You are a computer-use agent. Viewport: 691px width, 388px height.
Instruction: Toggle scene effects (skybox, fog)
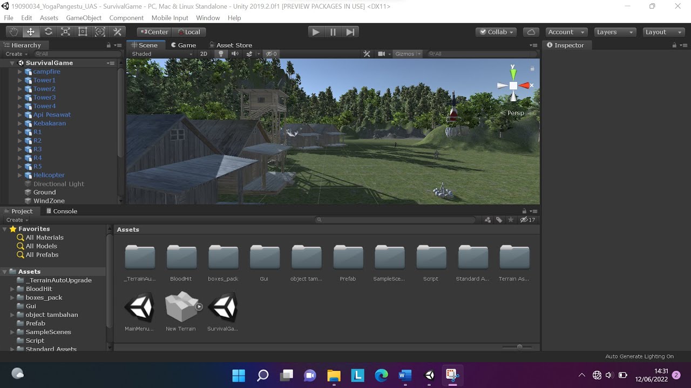(x=249, y=54)
